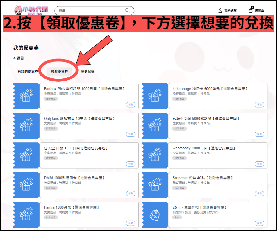The image size is (277, 231).
Task: Click the 指定商品 tag on webmoney coupon
Action: pos(180,158)
